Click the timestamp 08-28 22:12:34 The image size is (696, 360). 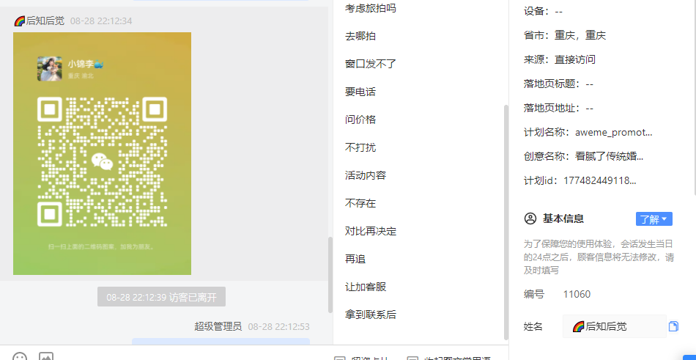pos(101,21)
